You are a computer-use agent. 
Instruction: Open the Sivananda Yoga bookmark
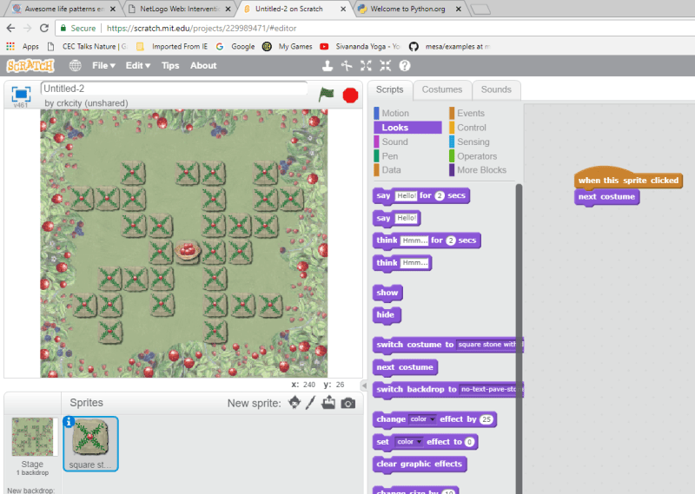[360, 46]
